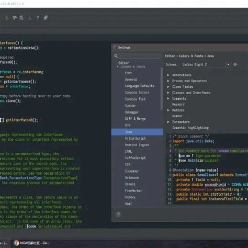248x248 pixels.
Task: Open the Chrome window on the taskbar
Action: [30, 243]
